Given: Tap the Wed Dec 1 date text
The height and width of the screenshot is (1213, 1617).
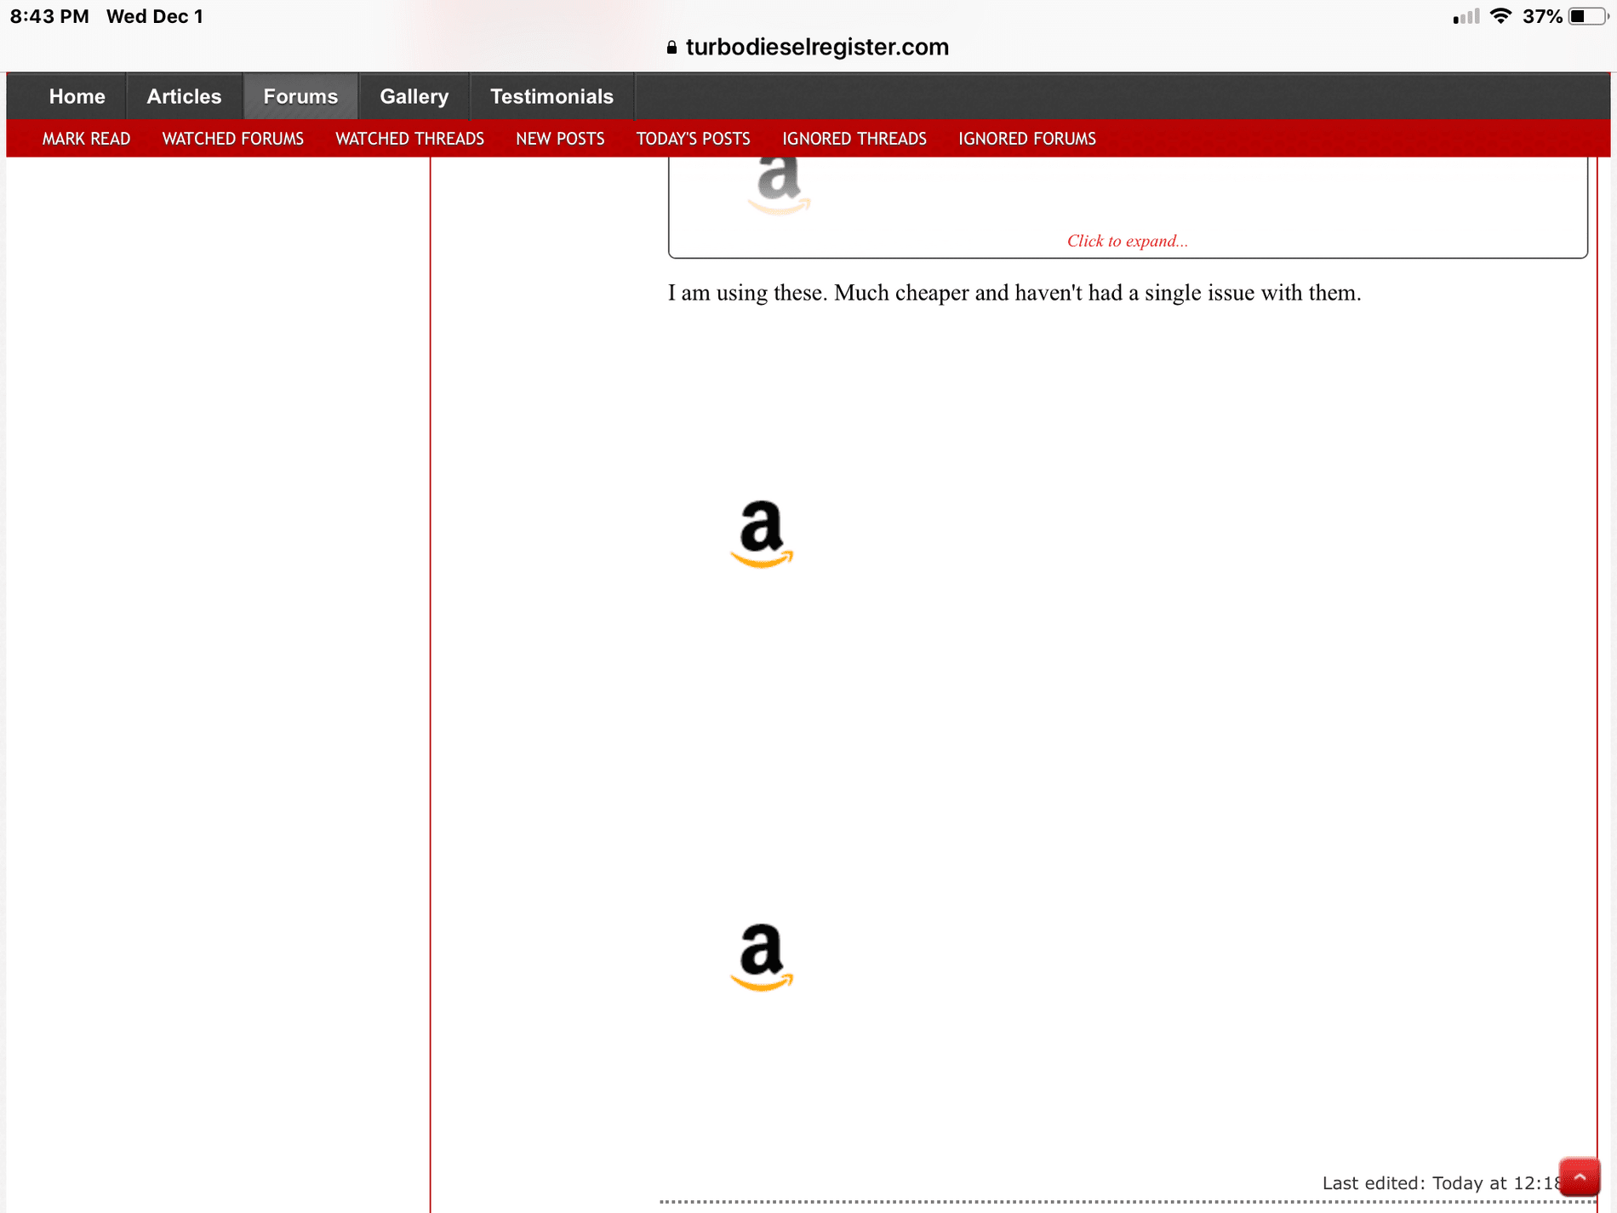Looking at the screenshot, I should 155,16.
